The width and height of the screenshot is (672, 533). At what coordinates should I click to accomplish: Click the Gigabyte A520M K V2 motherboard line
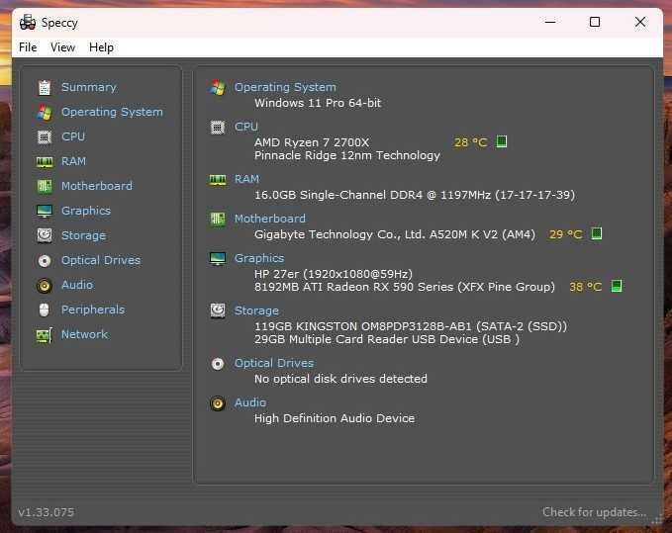pos(395,235)
